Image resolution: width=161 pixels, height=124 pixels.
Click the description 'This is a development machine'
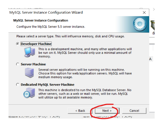85,53
